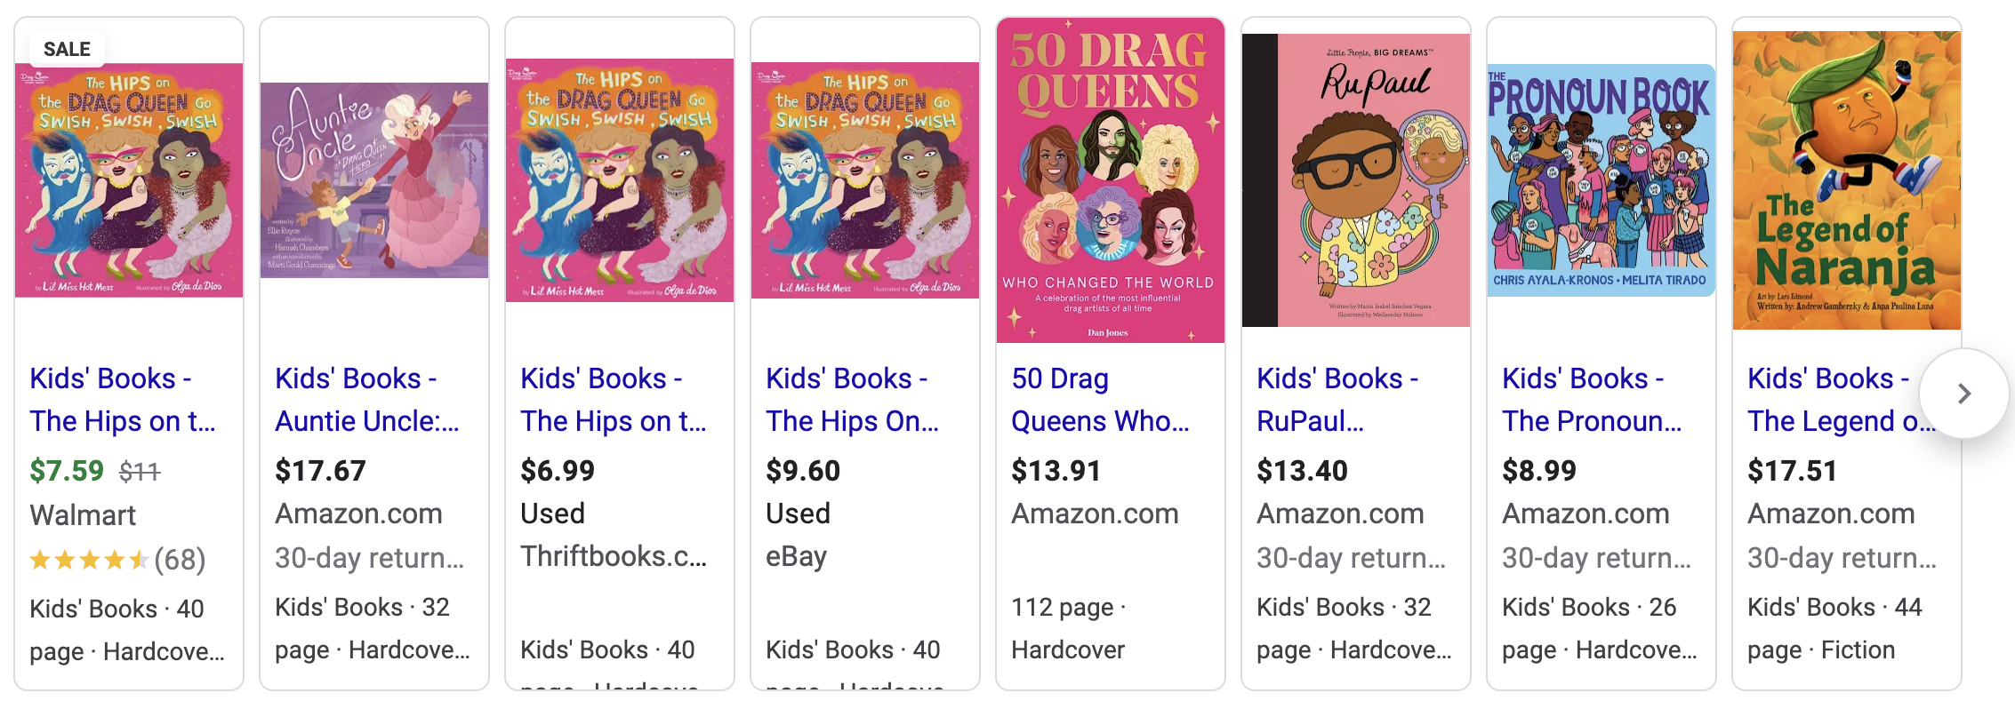Open 'Kids' Books - Auntie Uncle' title link
The image size is (2015, 709).
click(367, 400)
